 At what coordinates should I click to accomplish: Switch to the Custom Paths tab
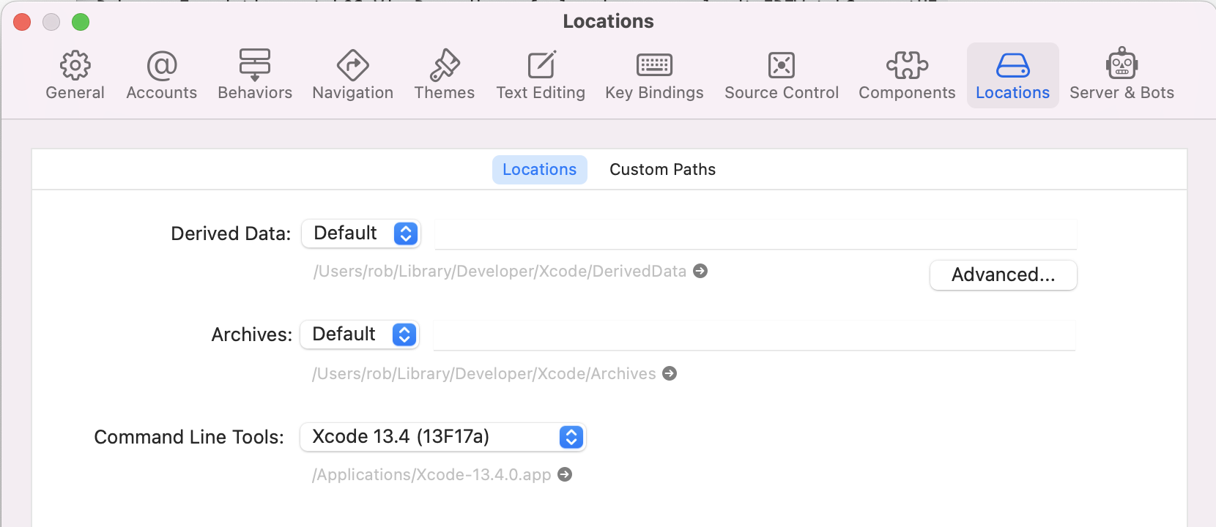tap(662, 170)
